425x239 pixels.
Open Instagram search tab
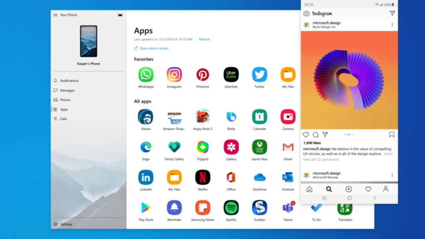point(329,189)
